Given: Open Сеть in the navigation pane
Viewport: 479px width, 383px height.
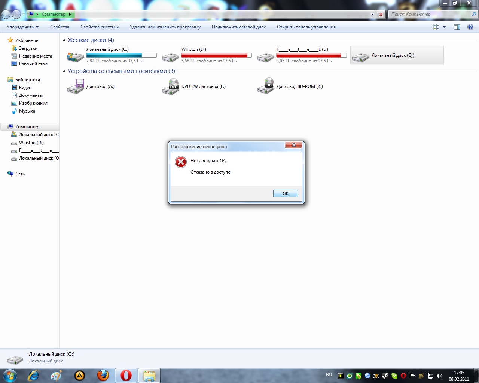Looking at the screenshot, I should [x=20, y=174].
